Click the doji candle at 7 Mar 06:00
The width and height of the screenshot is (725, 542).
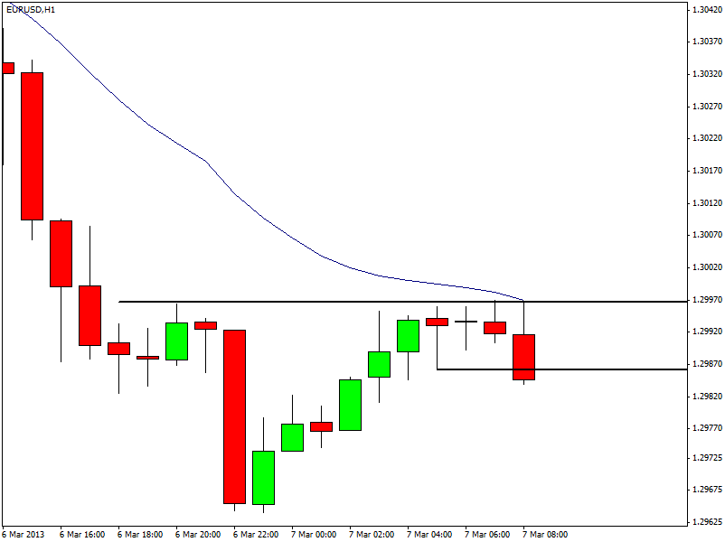click(466, 322)
